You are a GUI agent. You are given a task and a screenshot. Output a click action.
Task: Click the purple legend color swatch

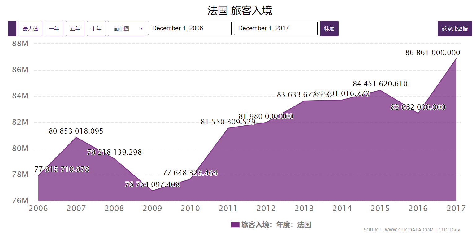click(235, 225)
